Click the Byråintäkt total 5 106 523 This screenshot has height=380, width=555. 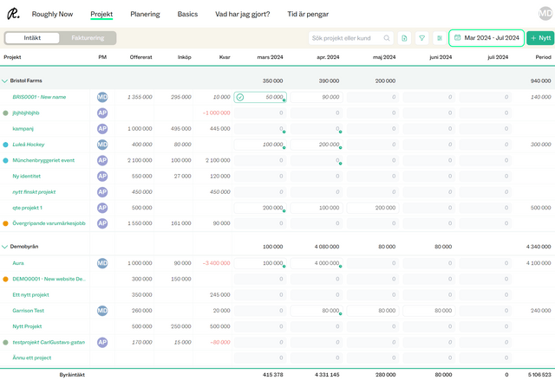539,375
